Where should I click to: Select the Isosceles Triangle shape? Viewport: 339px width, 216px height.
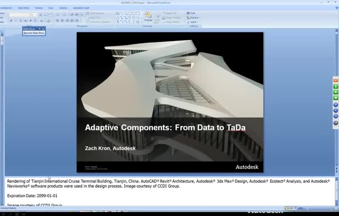point(118,18)
